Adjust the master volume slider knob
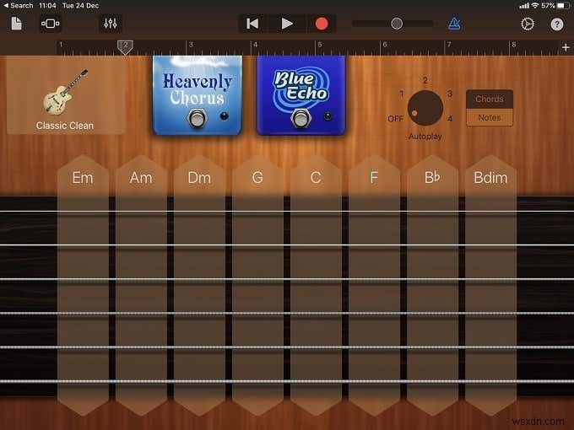Image resolution: width=574 pixels, height=430 pixels. click(397, 24)
